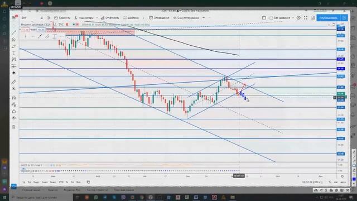The width and height of the screenshot is (357, 201).
Task: Click Индекс доллара США chart title
Action: (36, 25)
